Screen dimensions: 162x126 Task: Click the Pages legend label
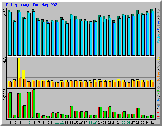[159, 38]
